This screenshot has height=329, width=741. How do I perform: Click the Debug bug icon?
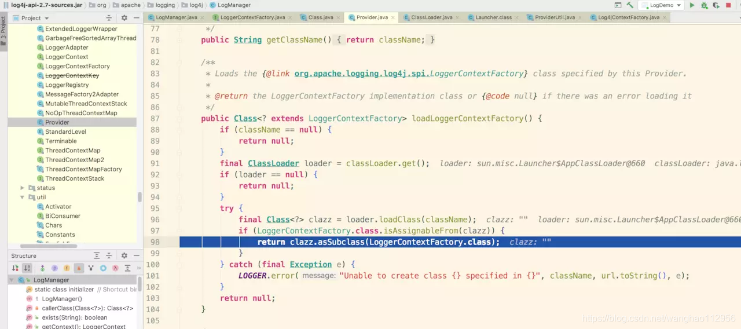705,5
